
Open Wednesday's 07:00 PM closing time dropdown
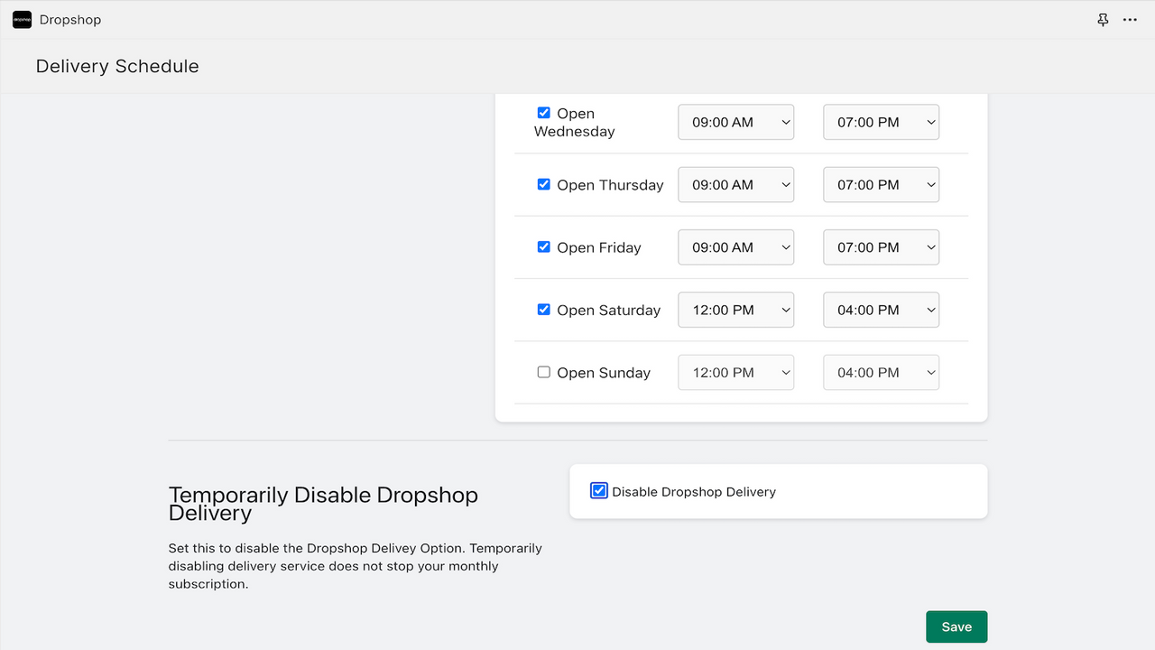[881, 121]
